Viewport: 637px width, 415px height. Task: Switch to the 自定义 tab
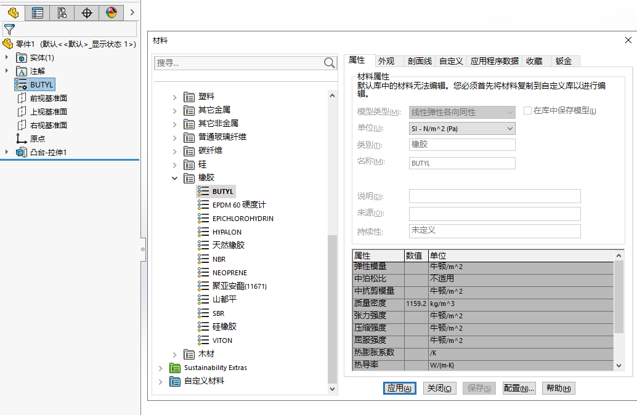click(451, 61)
